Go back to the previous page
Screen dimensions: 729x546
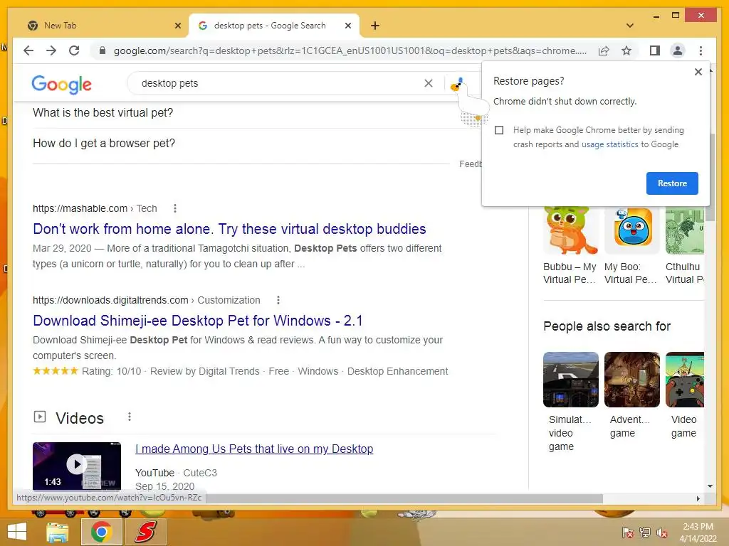pyautogui.click(x=28, y=50)
